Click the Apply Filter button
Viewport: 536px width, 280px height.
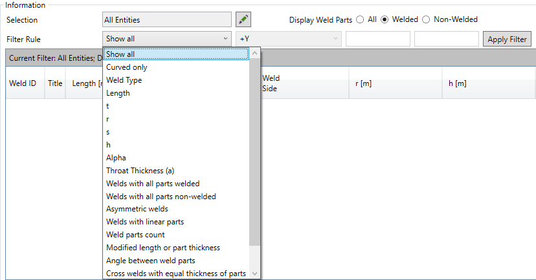click(x=507, y=39)
